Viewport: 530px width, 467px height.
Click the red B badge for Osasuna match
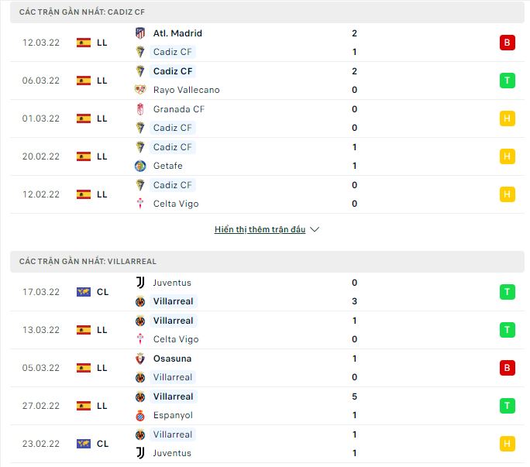(x=508, y=368)
